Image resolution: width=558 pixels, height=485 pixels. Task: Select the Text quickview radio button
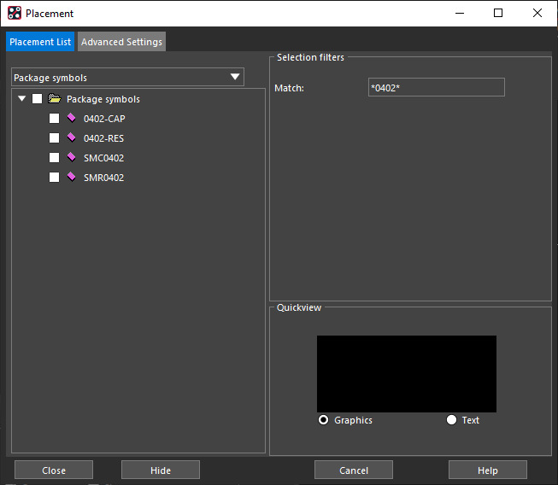(451, 420)
